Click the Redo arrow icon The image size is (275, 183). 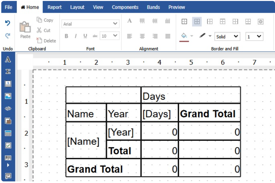pyautogui.click(x=8, y=36)
